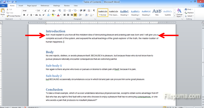Switch to the Page Layout tab
Viewport: 204px width, 108px height.
pyautogui.click(x=32, y=6)
